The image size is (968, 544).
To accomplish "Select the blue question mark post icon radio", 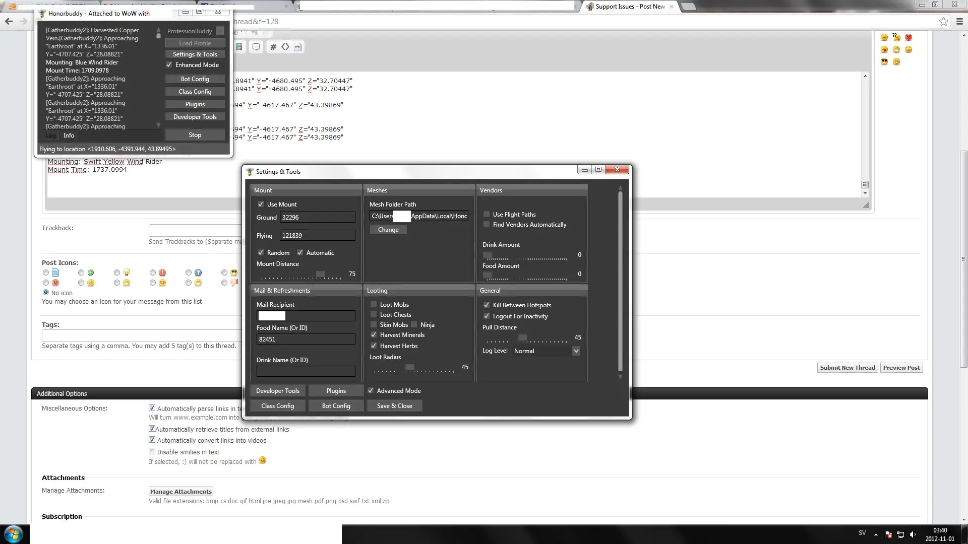I will pyautogui.click(x=189, y=273).
